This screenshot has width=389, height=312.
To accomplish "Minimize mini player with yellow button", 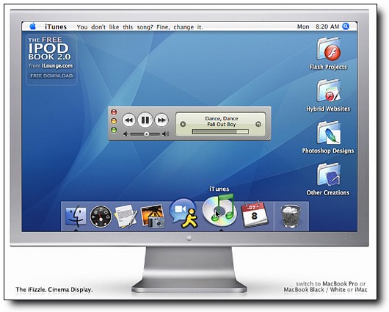I will tap(114, 121).
